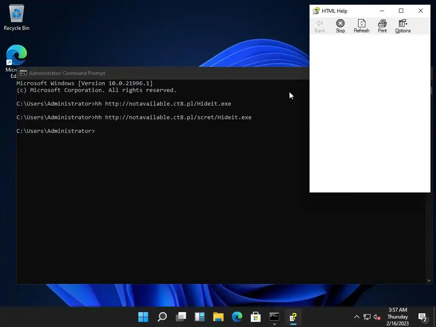Click the HTML Help title bar icon
This screenshot has width=436, height=327.
pyautogui.click(x=316, y=11)
